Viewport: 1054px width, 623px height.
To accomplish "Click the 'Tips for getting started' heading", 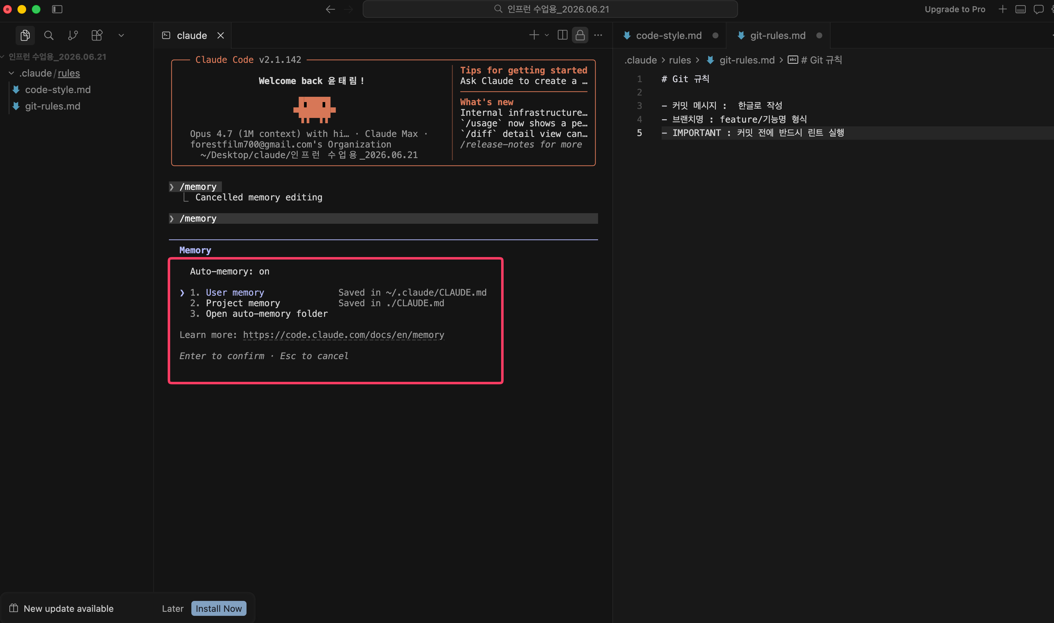I will [x=524, y=70].
